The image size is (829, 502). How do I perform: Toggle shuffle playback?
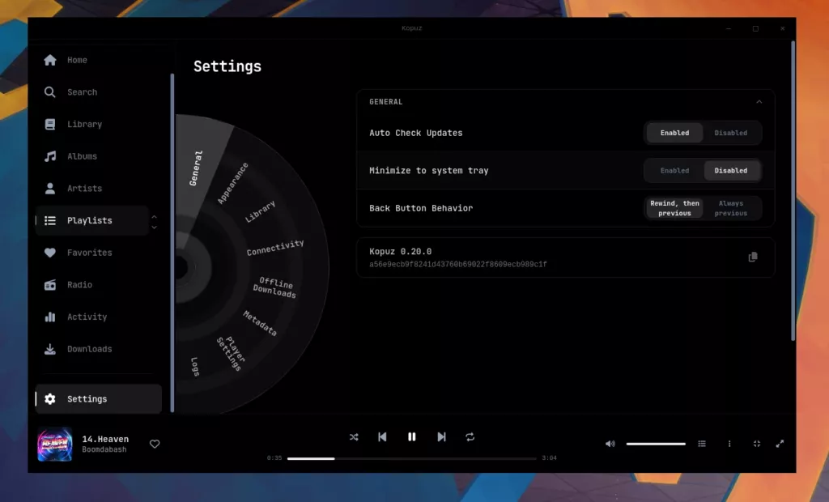click(354, 437)
